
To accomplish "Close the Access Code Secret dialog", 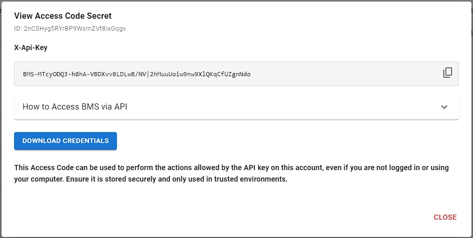I will pos(445,217).
